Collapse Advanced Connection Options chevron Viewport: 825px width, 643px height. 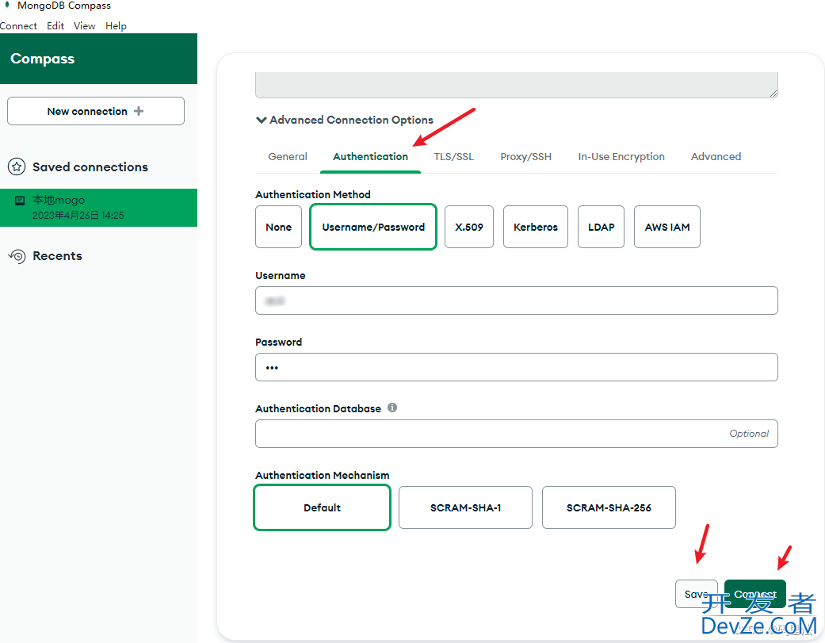(x=261, y=120)
